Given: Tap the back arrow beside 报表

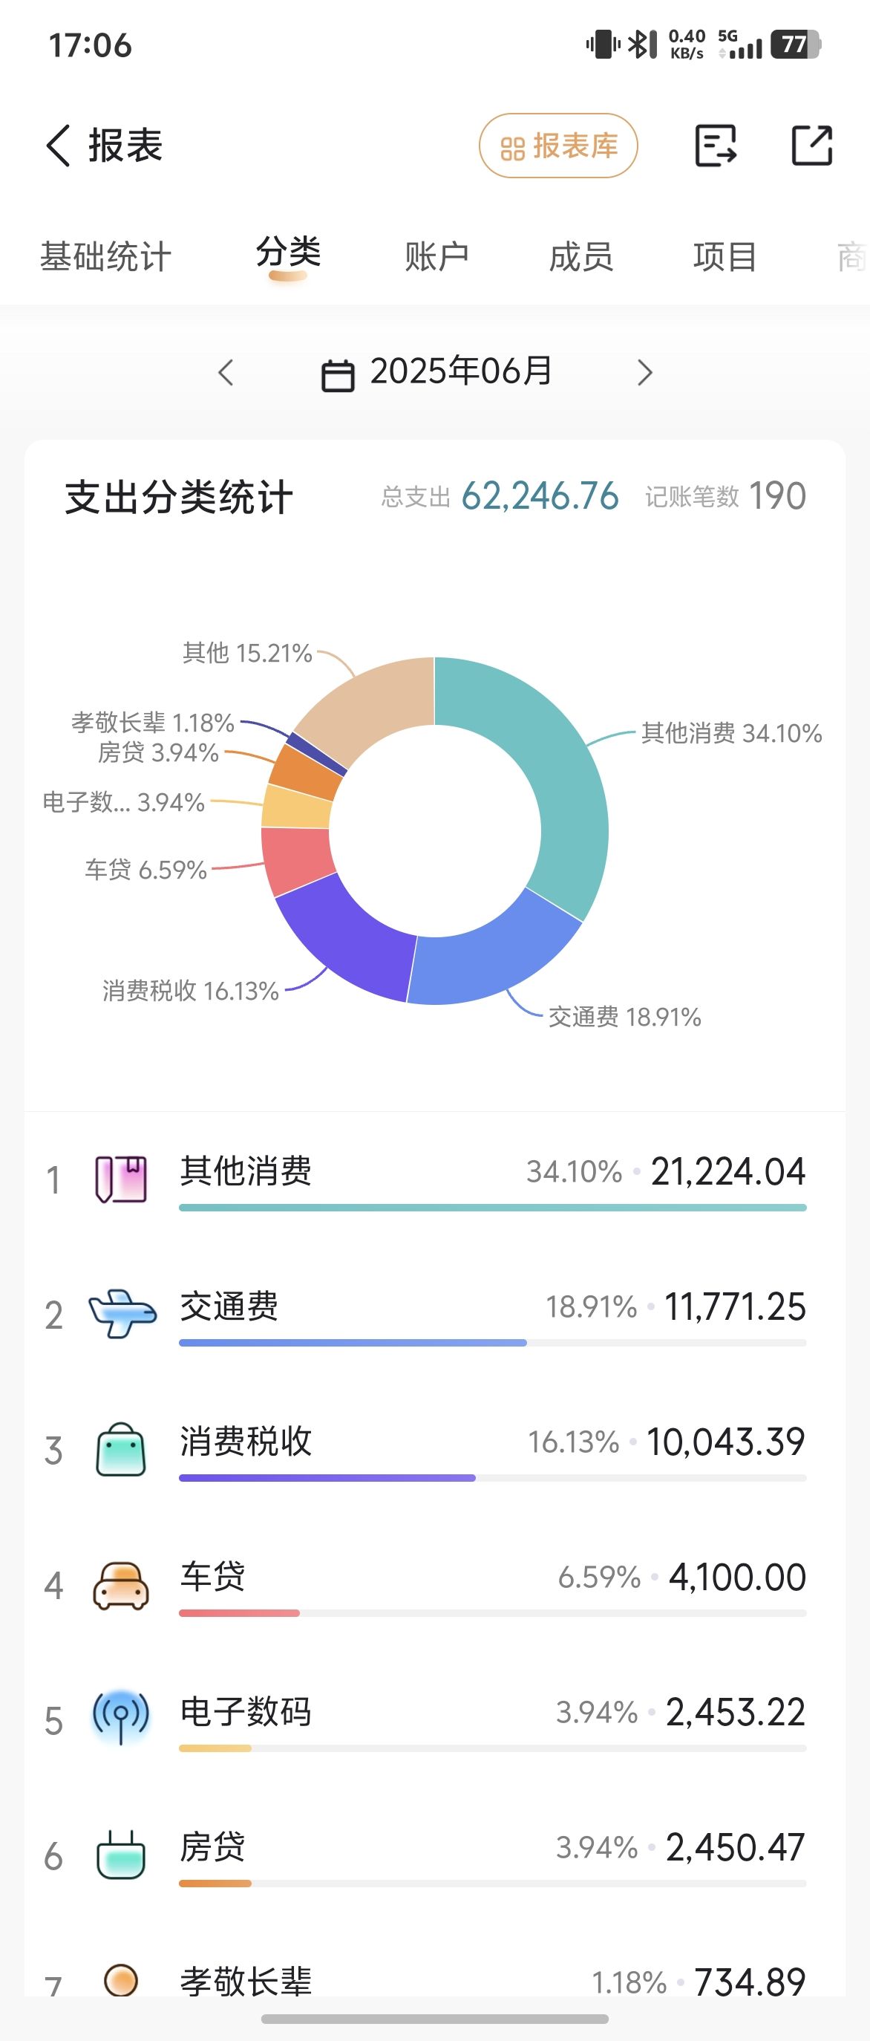Looking at the screenshot, I should coord(59,146).
